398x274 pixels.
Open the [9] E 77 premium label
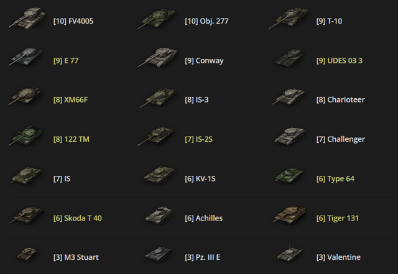point(66,61)
